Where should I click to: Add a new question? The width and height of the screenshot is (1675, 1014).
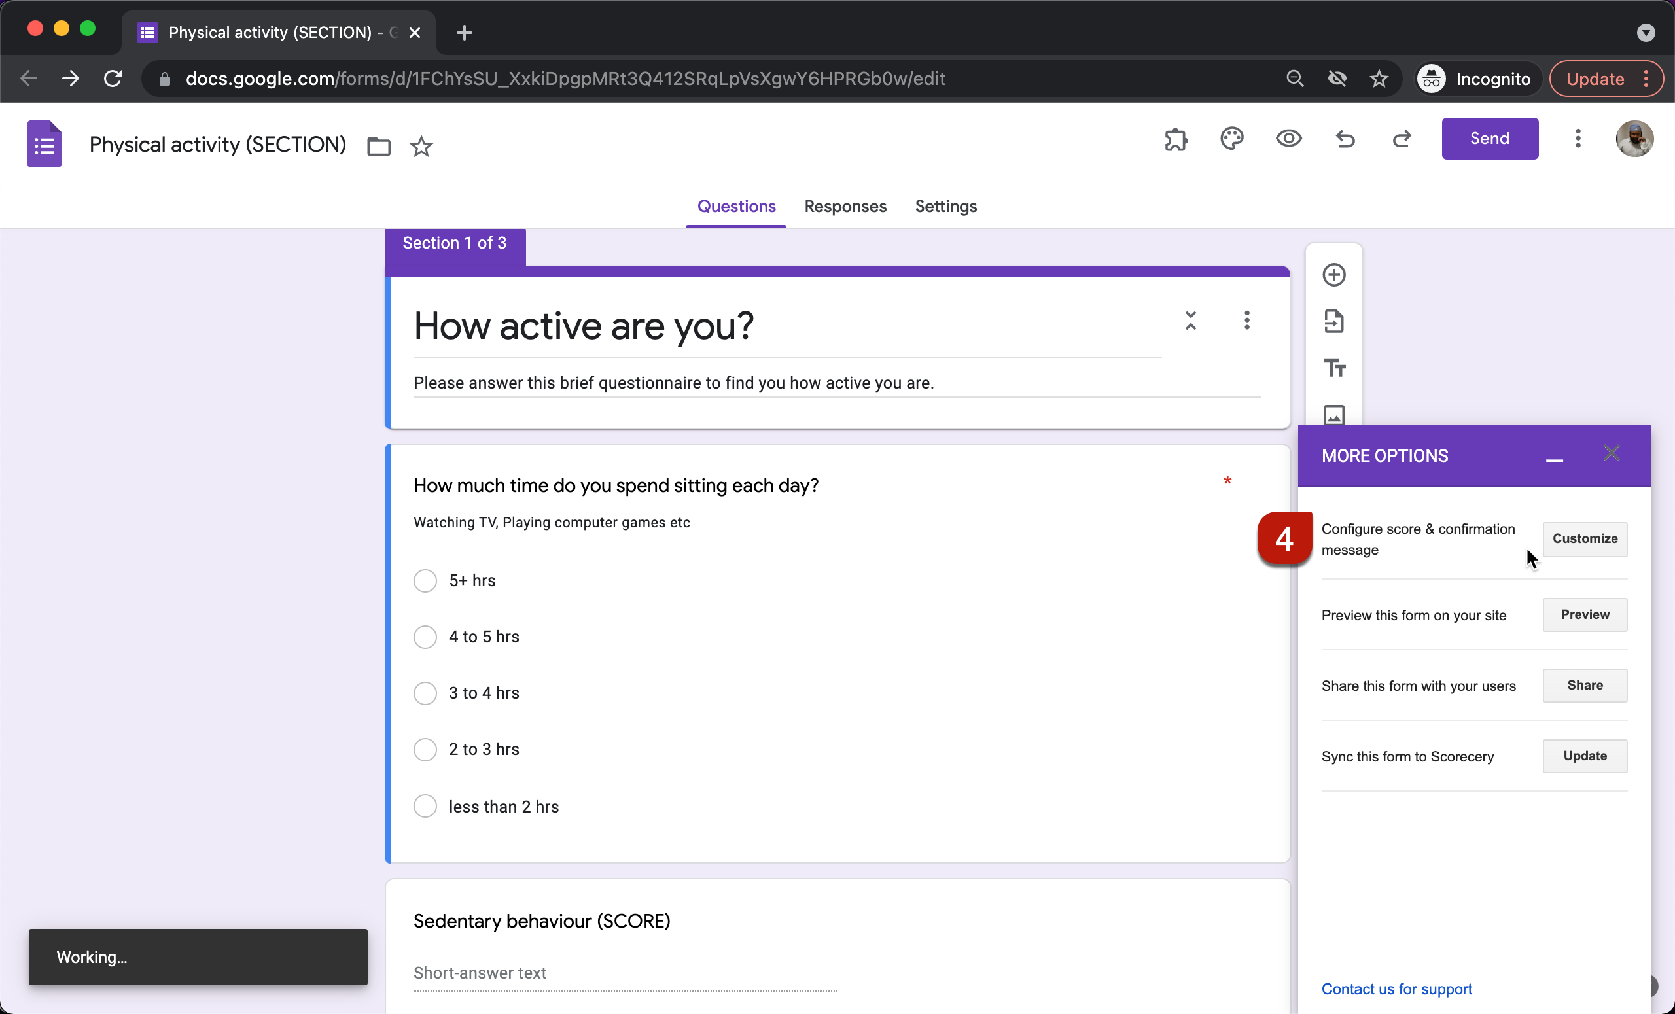[x=1333, y=275]
